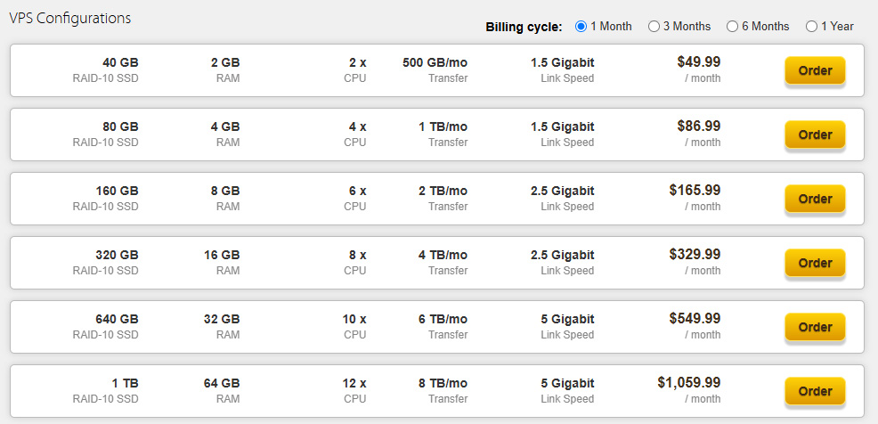Select the 3 Months billing cycle
Viewport: 878px width, 424px height.
tap(654, 27)
